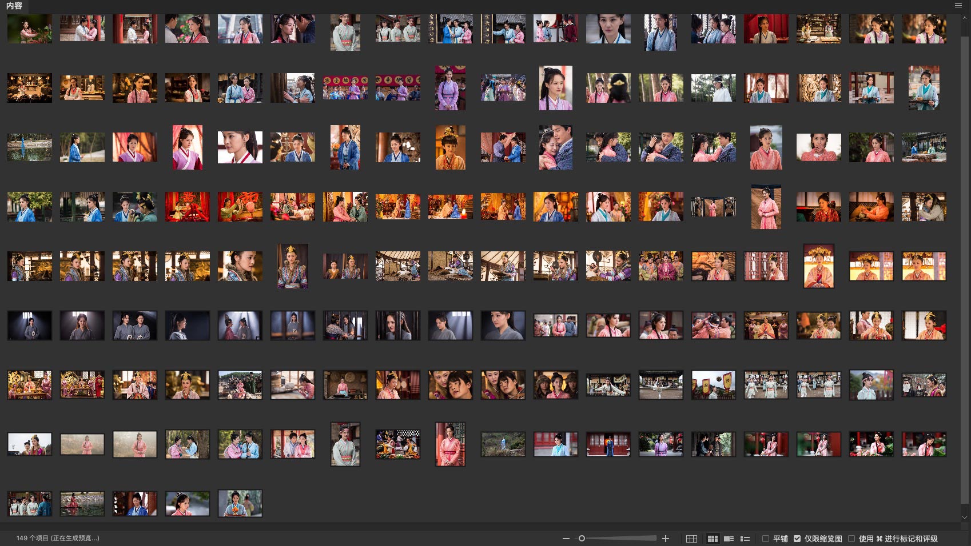Select the woman close-up on white background thumbnail
This screenshot has height=546, width=971.
pyautogui.click(x=240, y=147)
